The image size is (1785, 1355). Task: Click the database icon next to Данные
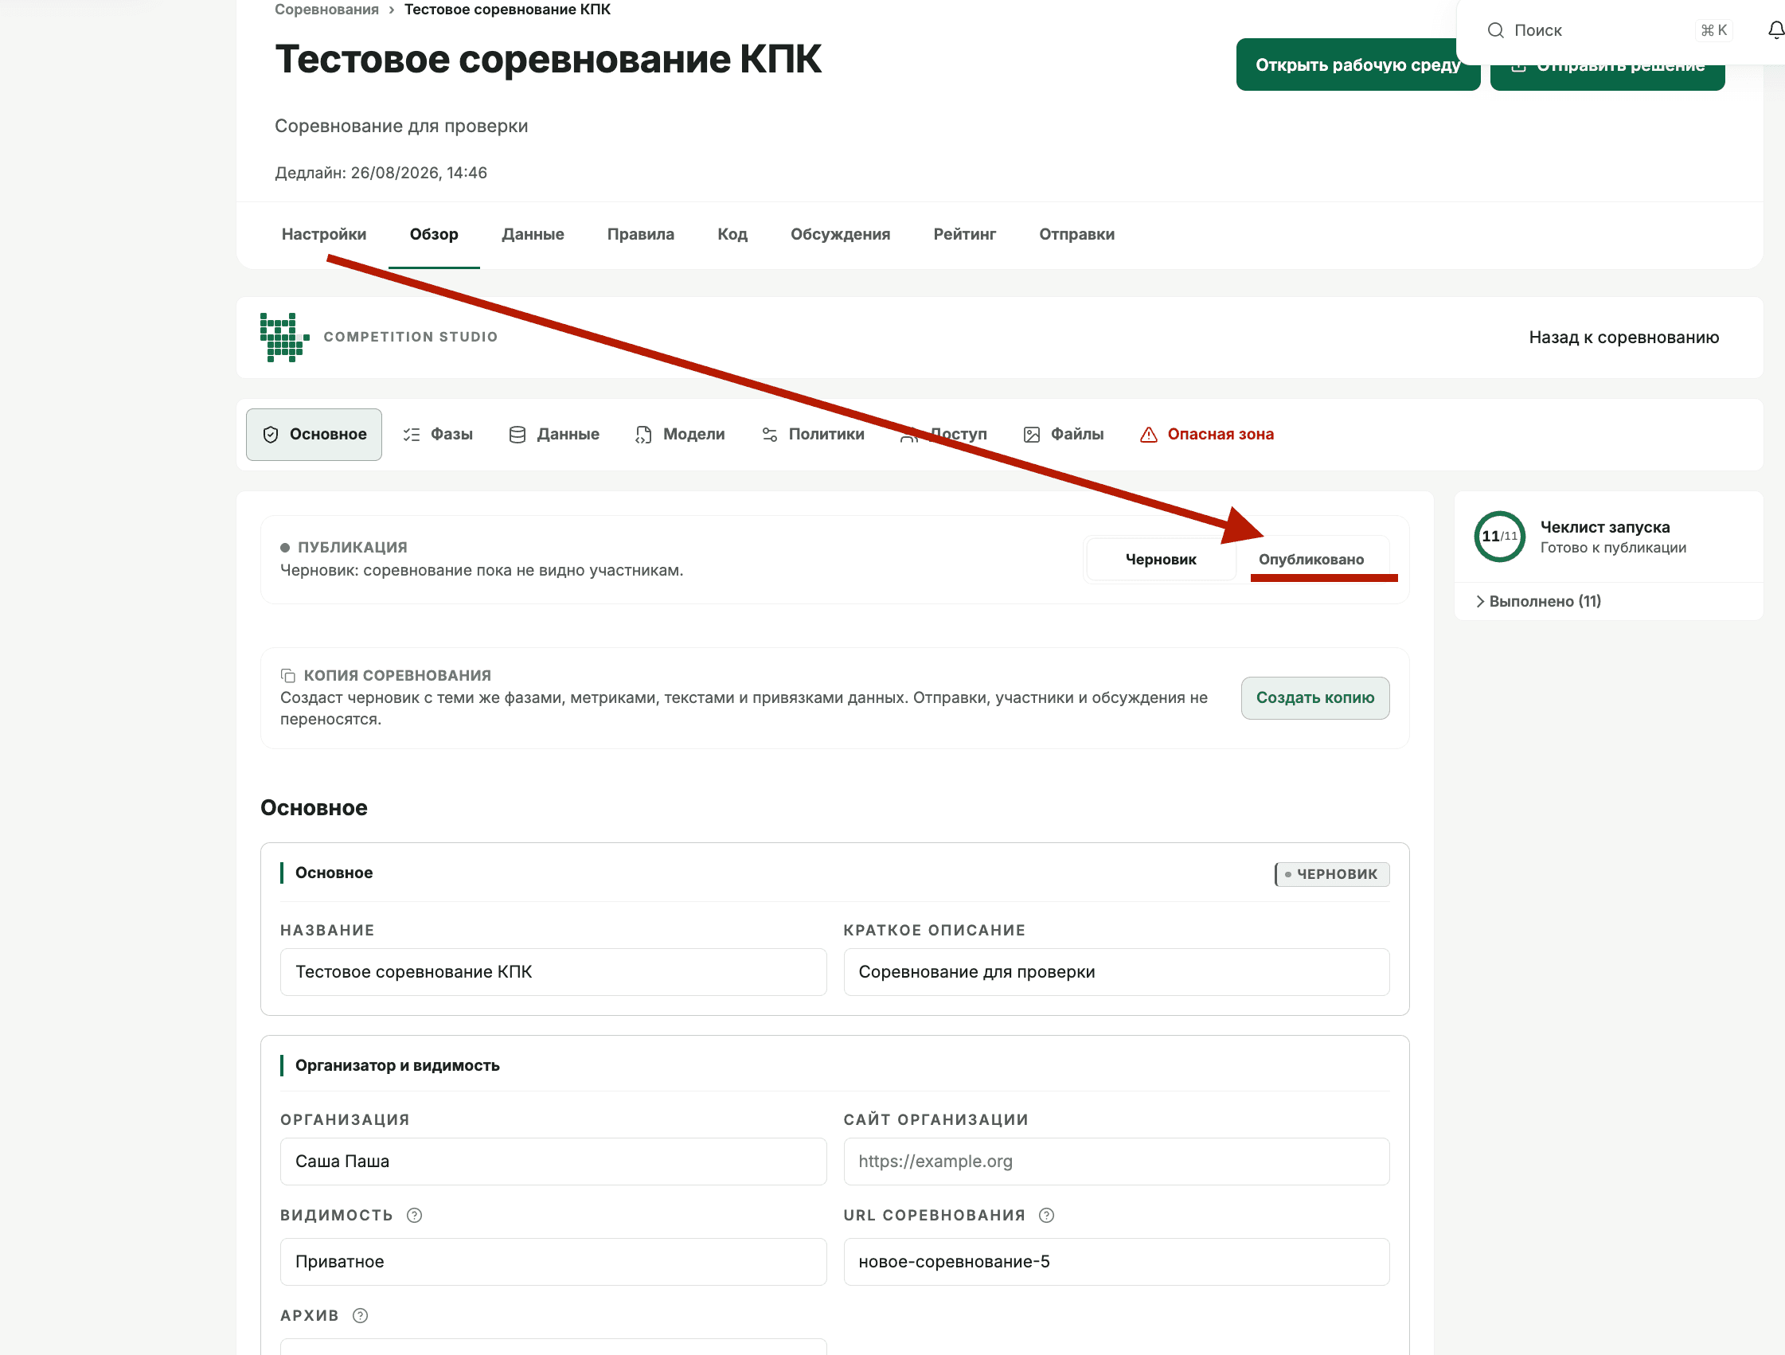[x=518, y=435]
